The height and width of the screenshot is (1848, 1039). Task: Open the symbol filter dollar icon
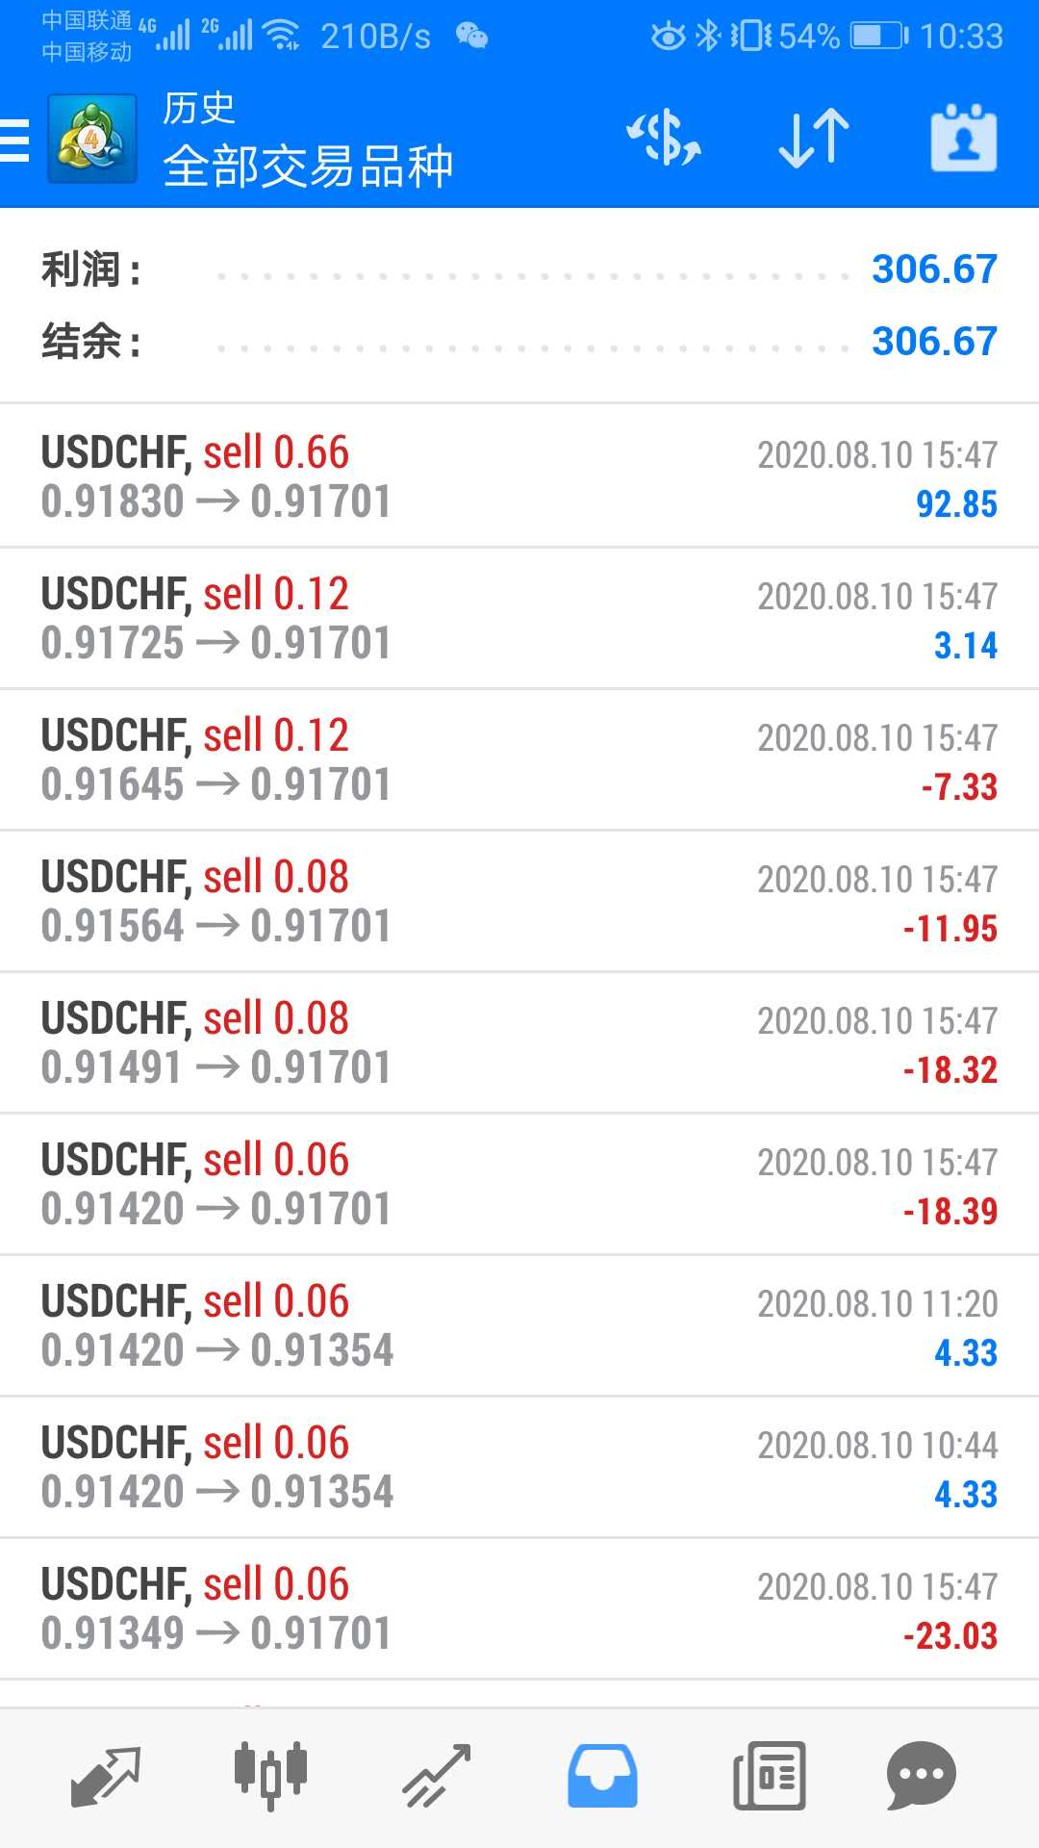(664, 138)
